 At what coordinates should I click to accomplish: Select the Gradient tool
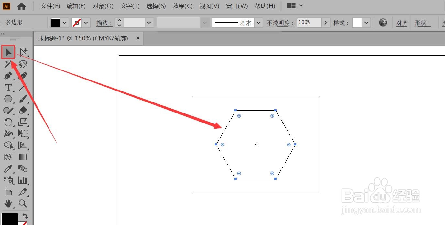(23, 157)
